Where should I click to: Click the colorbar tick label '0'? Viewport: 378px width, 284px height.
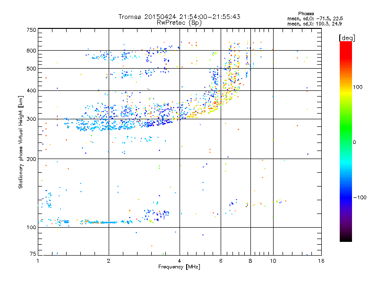coord(354,142)
